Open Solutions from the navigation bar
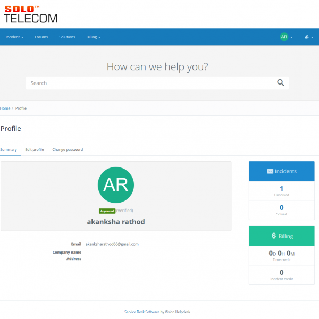This screenshot has height=319, width=319. pos(67,37)
